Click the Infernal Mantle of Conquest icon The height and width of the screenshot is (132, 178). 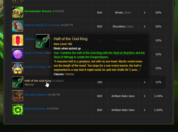[18, 26]
